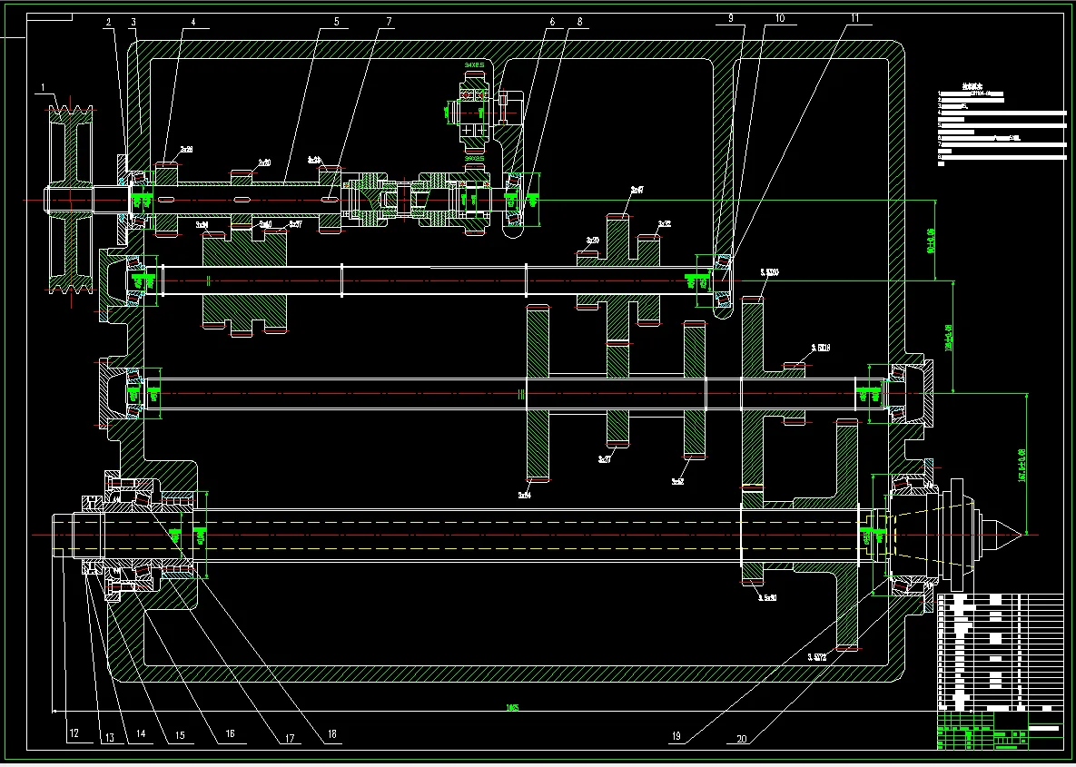Select part number label 15
The width and height of the screenshot is (1076, 767).
pyautogui.click(x=179, y=735)
